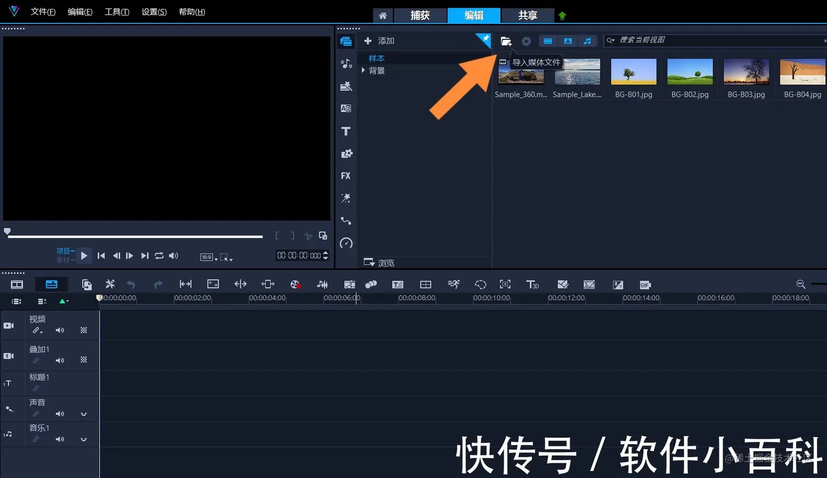Open the Media library panel icon
Screen dimensions: 827x478
(x=346, y=41)
